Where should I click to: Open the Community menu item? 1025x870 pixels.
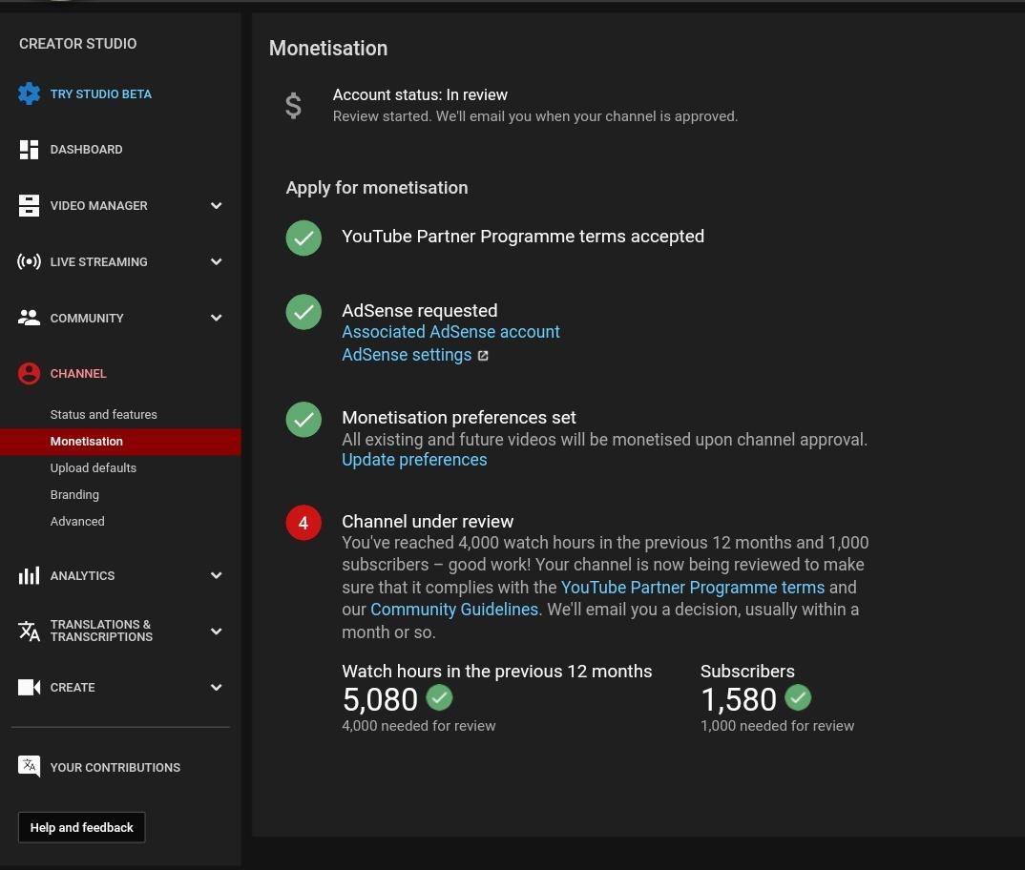pyautogui.click(x=87, y=318)
